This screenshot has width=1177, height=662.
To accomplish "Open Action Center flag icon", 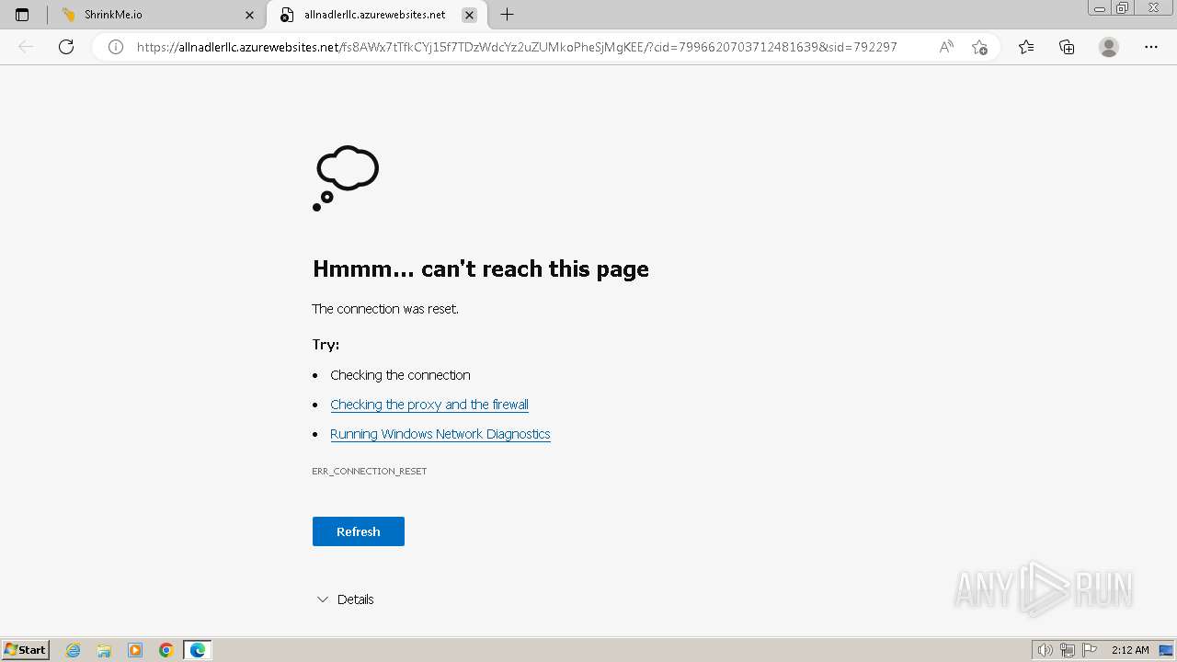I will click(x=1090, y=650).
